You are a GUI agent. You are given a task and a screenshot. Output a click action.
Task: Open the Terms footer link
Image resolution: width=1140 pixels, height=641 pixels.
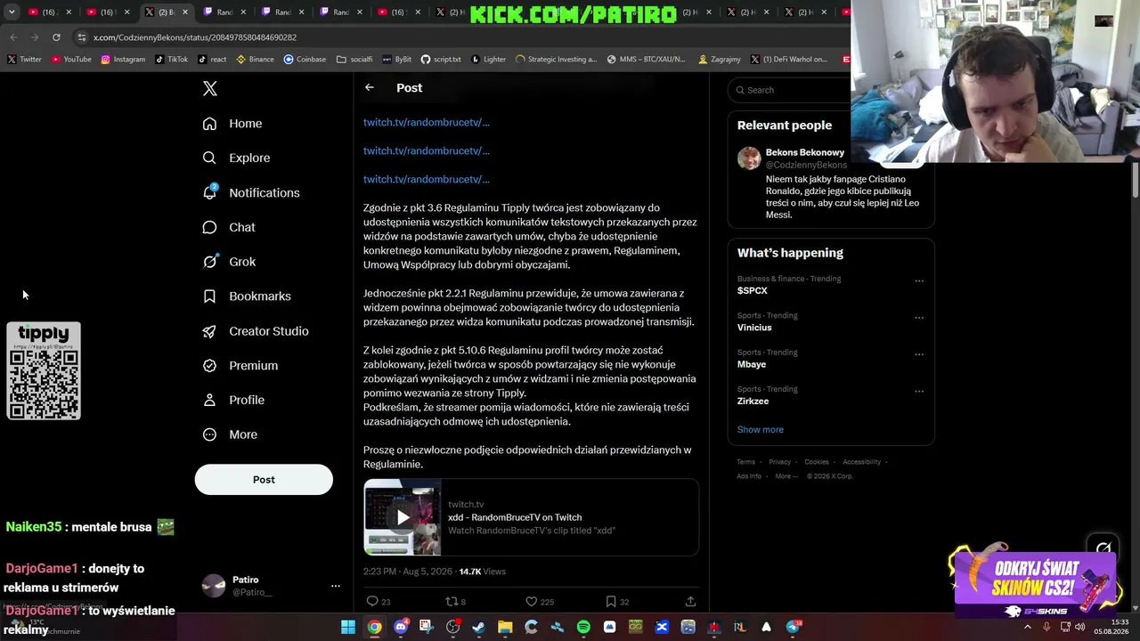coord(746,462)
